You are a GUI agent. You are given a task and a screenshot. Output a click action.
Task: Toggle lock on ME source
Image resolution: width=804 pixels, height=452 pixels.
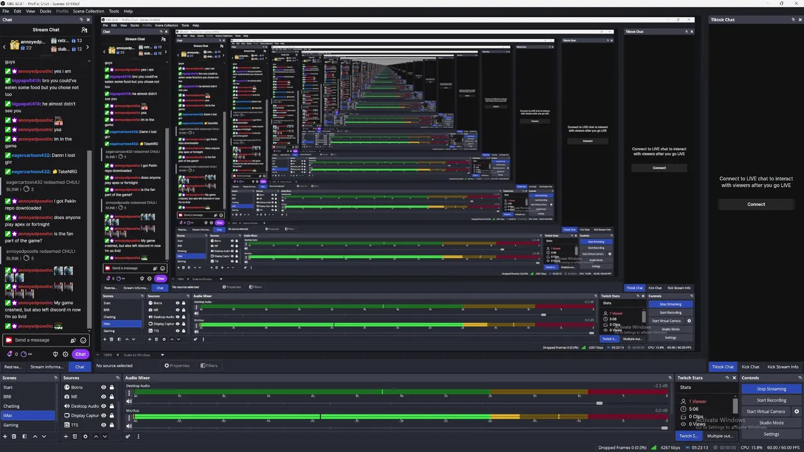pos(112,397)
